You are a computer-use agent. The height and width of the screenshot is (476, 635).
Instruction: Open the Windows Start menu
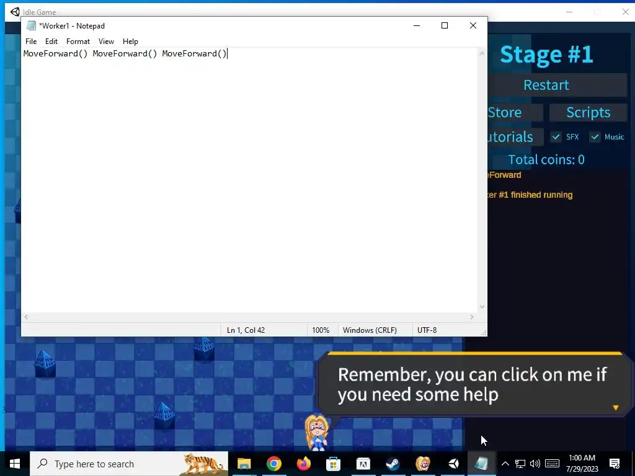tap(15, 464)
